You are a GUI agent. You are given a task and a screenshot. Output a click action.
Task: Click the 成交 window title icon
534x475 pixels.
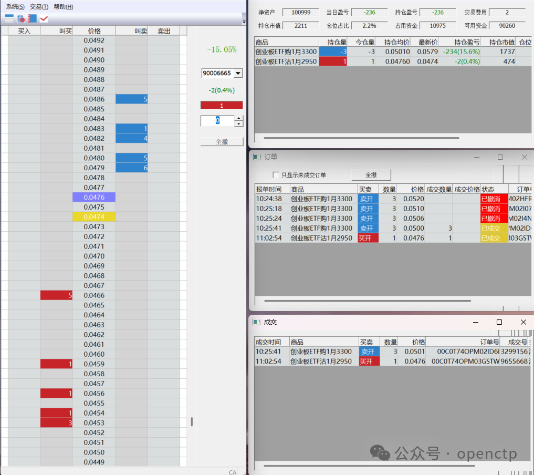[x=256, y=322]
